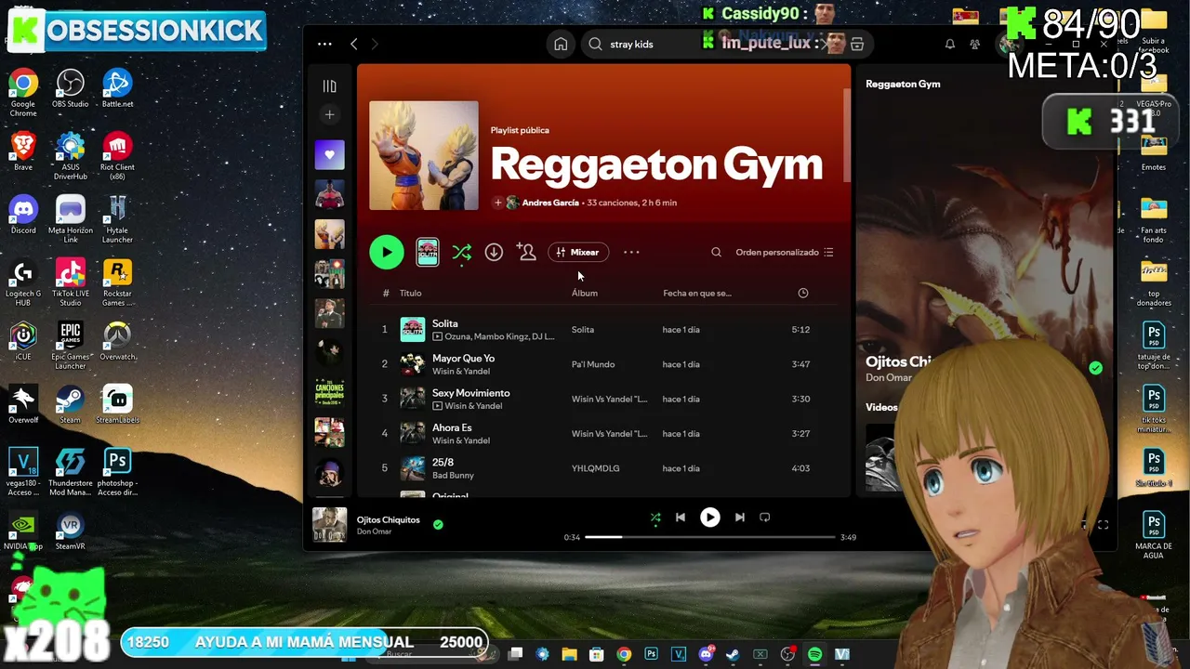Viewport: 1190px width, 669px height.
Task: Open Riot Client desktop shortcut
Action: (117, 155)
